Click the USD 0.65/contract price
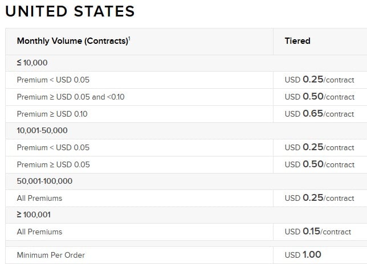 (x=319, y=114)
